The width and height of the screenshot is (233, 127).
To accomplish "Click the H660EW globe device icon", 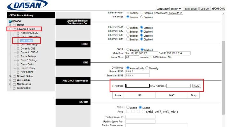I will 10,21.
